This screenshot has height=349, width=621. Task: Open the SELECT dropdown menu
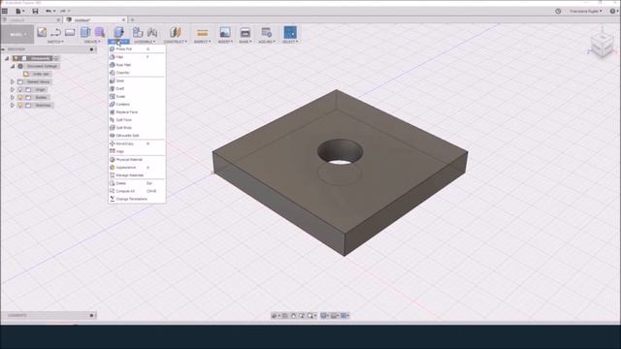pyautogui.click(x=290, y=42)
